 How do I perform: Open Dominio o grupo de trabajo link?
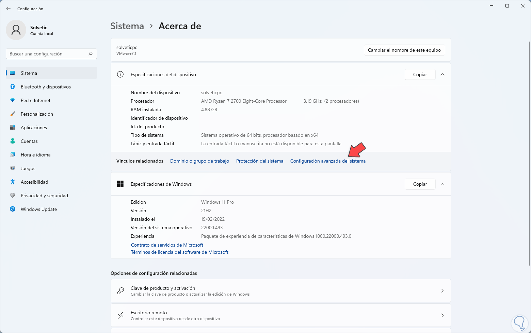[199, 161]
